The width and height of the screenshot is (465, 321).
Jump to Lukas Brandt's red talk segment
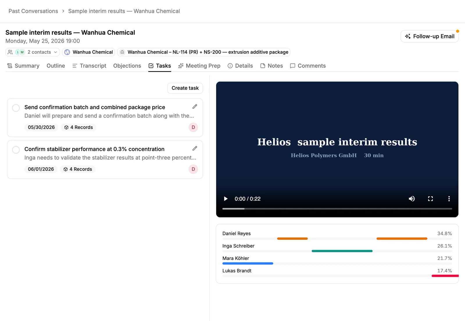(x=445, y=276)
